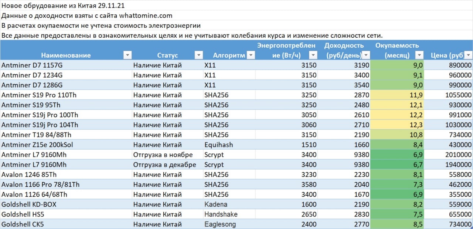The image size is (473, 229).
Task: Select price cell '890000'
Action: [x=449, y=65]
